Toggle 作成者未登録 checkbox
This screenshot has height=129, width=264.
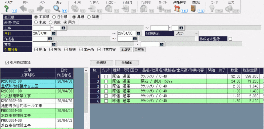(230, 39)
